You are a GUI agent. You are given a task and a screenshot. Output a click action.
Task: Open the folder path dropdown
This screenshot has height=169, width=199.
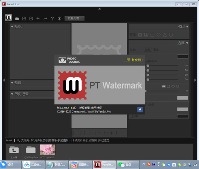pyautogui.click(x=70, y=141)
